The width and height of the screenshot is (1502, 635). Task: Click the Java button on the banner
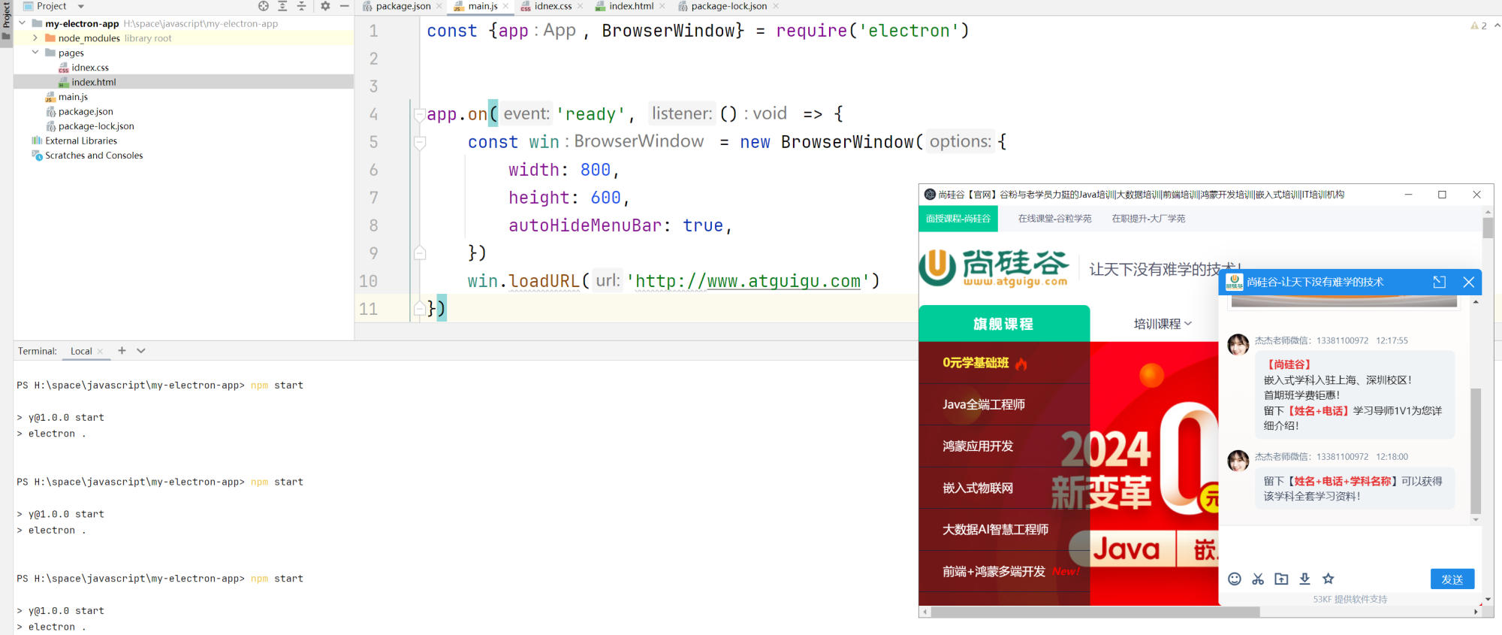pos(1126,549)
